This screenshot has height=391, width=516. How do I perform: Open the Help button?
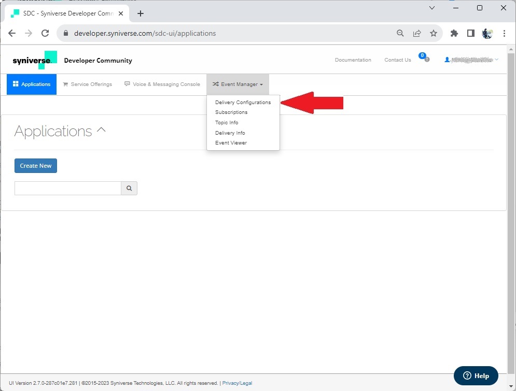476,375
